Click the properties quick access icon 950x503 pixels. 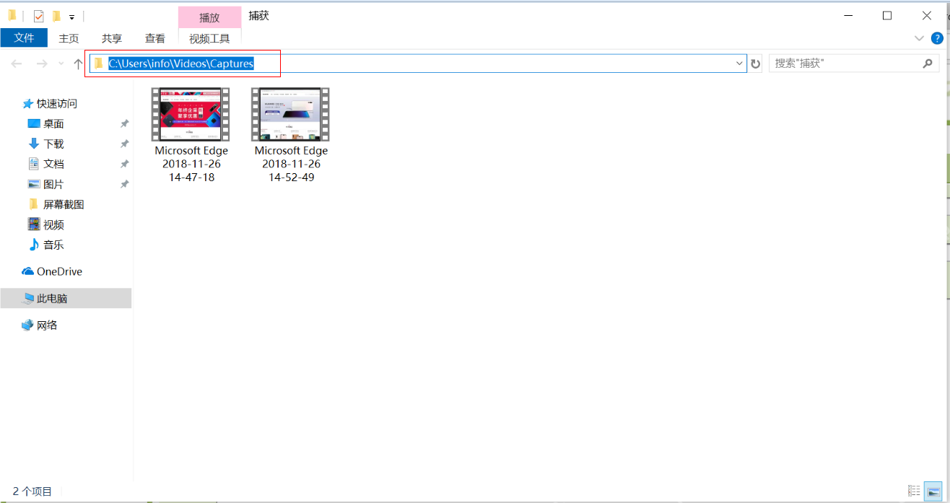38,16
